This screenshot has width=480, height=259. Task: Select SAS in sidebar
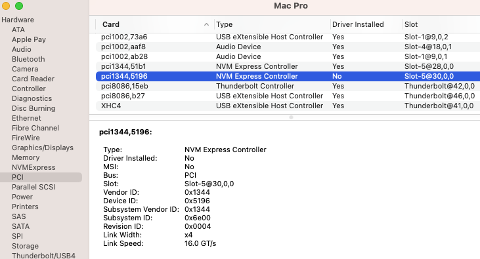(18, 216)
